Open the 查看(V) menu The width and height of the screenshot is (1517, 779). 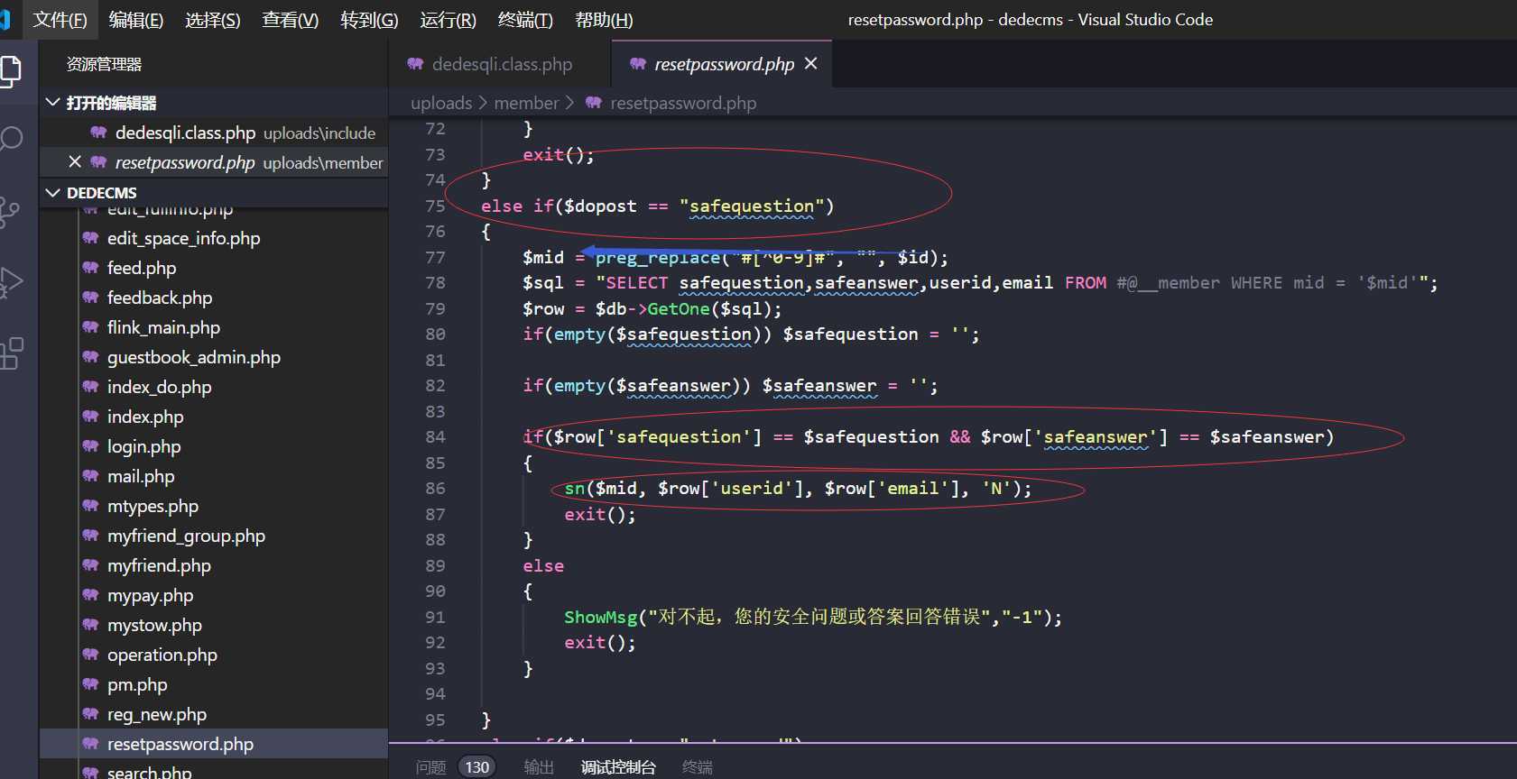pyautogui.click(x=291, y=20)
